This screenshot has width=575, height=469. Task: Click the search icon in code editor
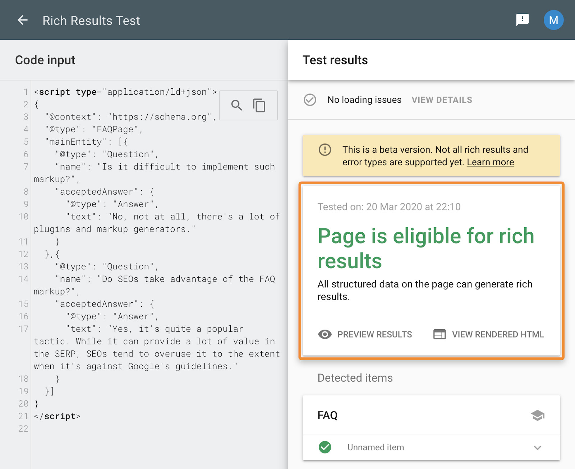click(236, 105)
